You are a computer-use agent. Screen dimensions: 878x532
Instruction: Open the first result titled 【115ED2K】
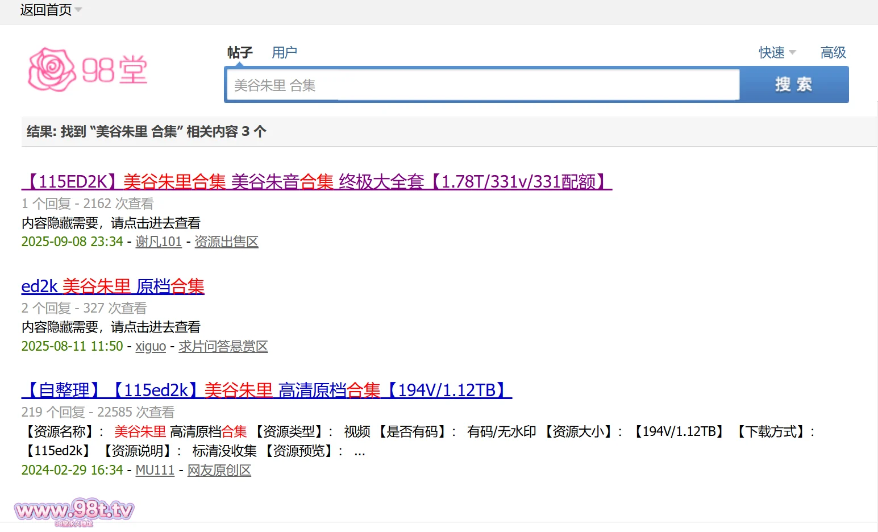pos(316,182)
